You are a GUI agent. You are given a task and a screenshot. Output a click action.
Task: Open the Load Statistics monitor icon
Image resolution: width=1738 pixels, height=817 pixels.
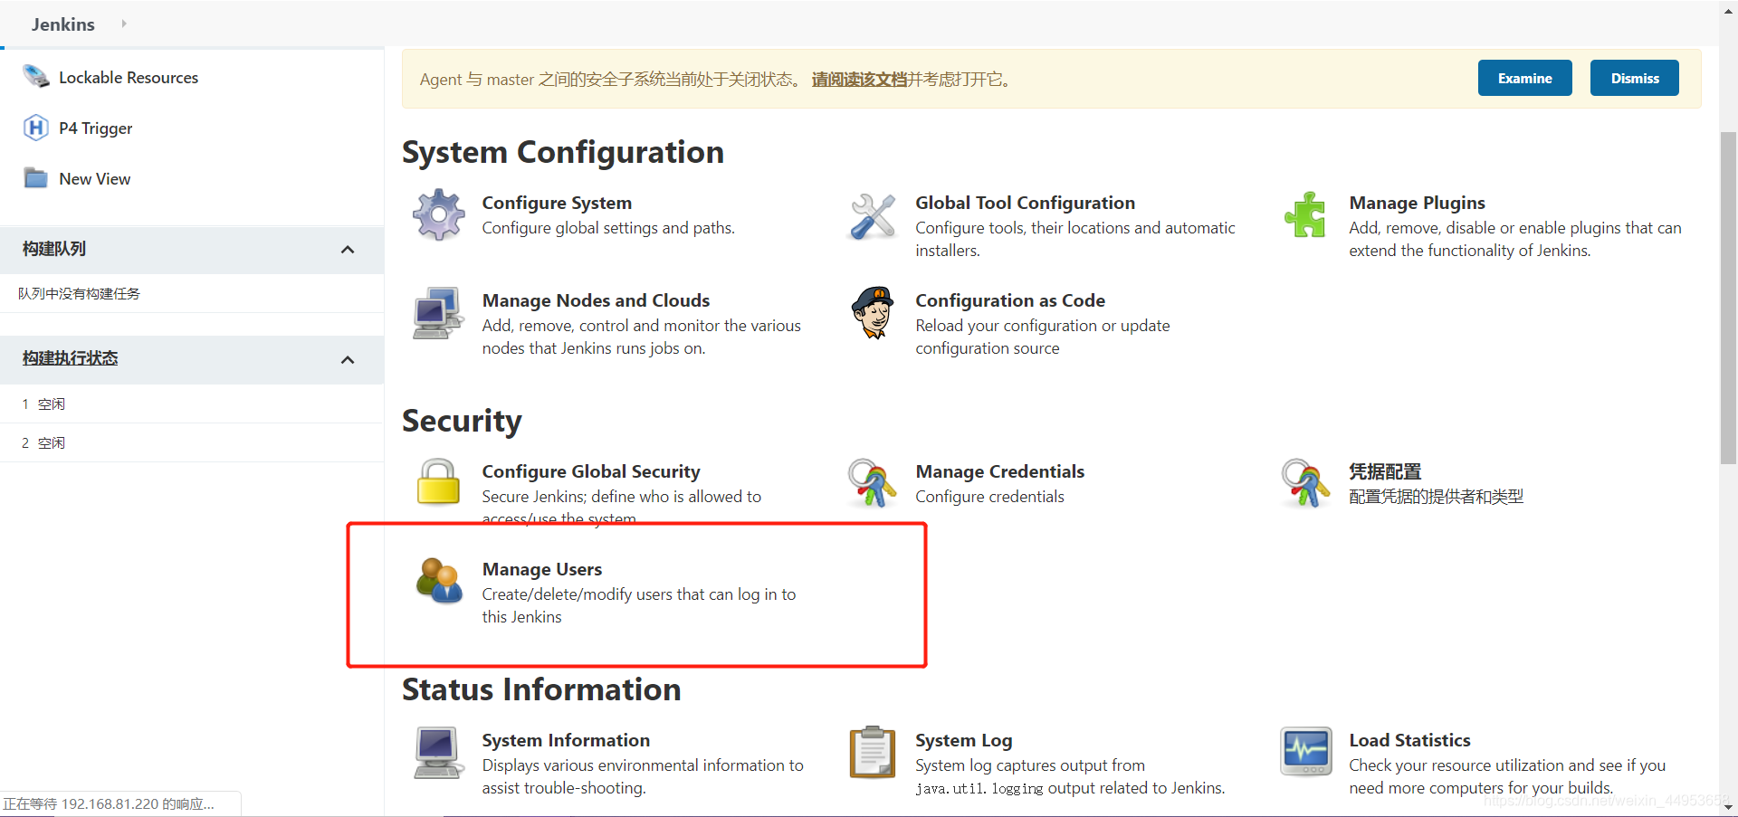point(1306,752)
